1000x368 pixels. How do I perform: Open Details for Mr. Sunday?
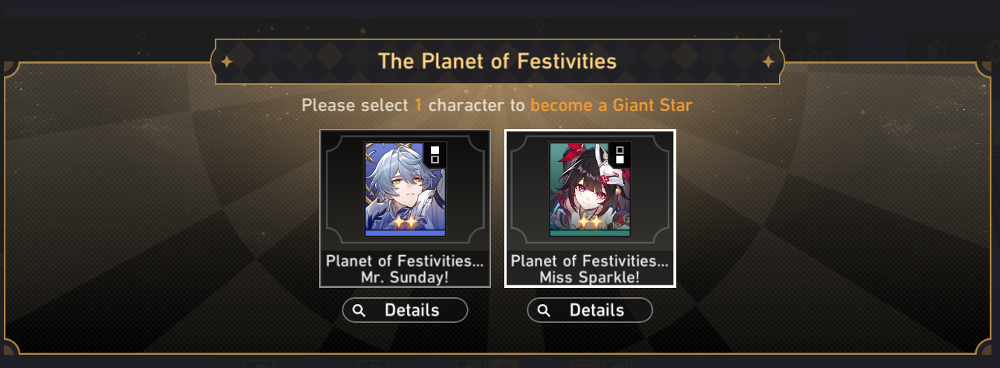[x=405, y=310]
